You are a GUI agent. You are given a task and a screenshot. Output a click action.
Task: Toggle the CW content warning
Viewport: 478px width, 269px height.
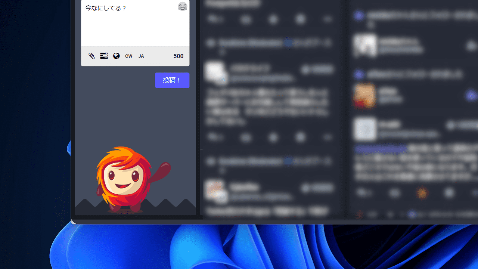coord(129,56)
